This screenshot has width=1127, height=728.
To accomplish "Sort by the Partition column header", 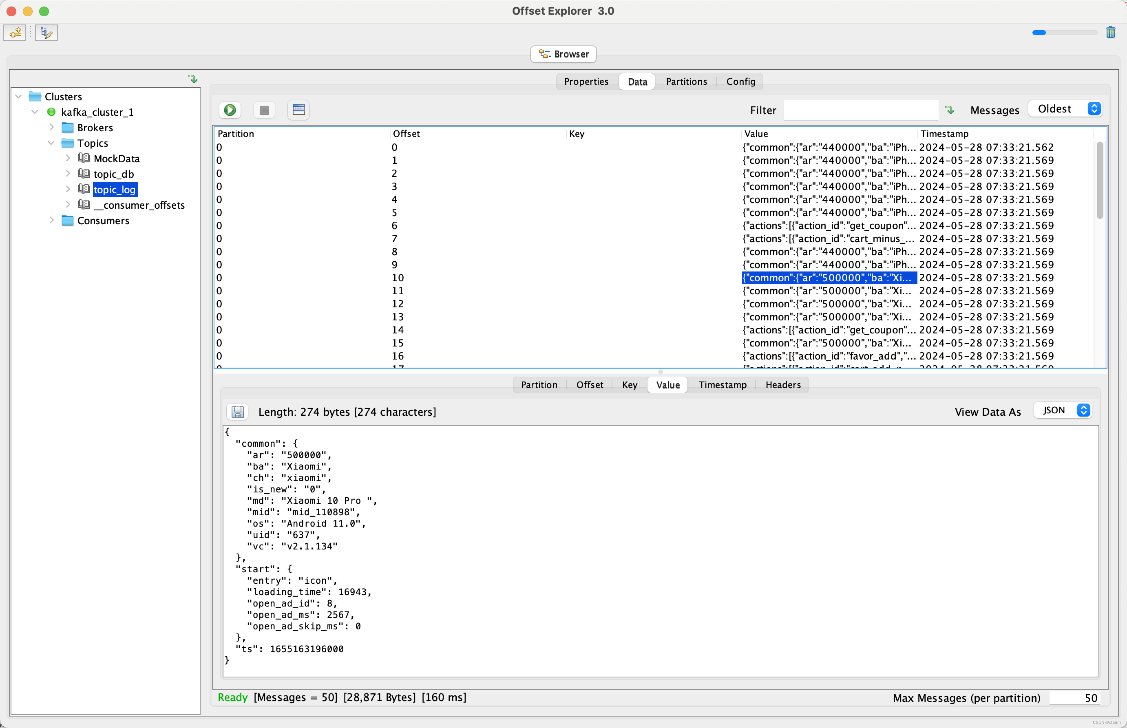I will 302,134.
